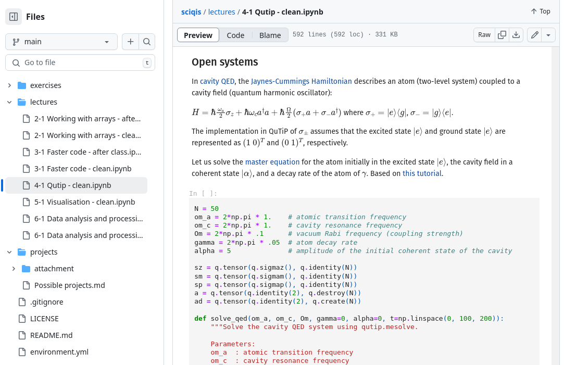The height and width of the screenshot is (365, 564).
Task: Collapse the Files side panel icon
Action: tap(14, 17)
